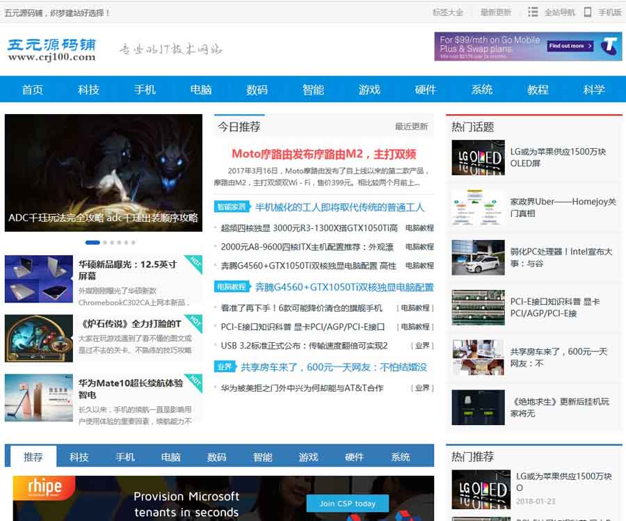The image size is (626, 521).
Task: Click the Find out more ad button
Action: click(x=570, y=46)
